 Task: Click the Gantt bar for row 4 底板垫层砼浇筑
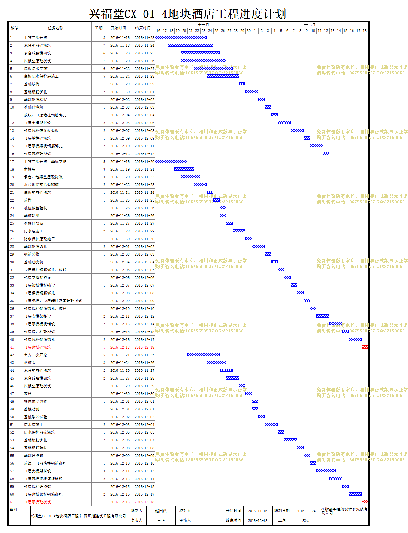tap(204, 61)
